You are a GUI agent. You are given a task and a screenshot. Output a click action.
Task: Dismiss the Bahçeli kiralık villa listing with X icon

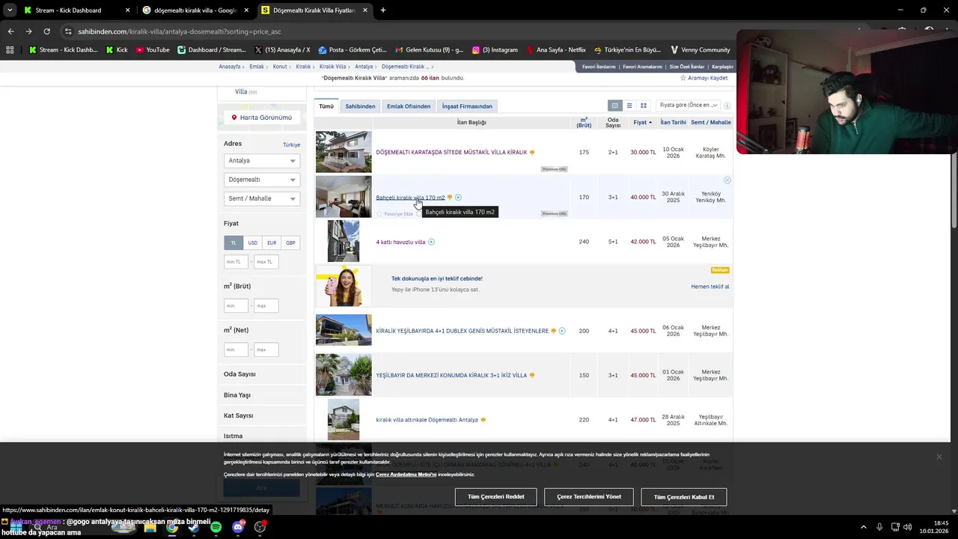(x=727, y=180)
